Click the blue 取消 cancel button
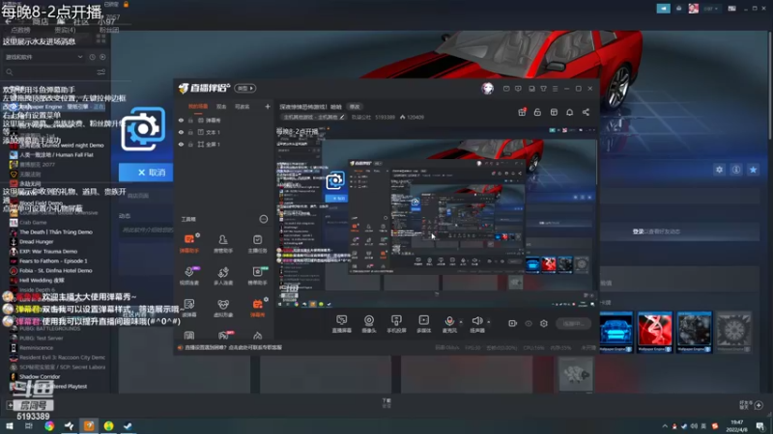The height and width of the screenshot is (434, 773). 146,173
